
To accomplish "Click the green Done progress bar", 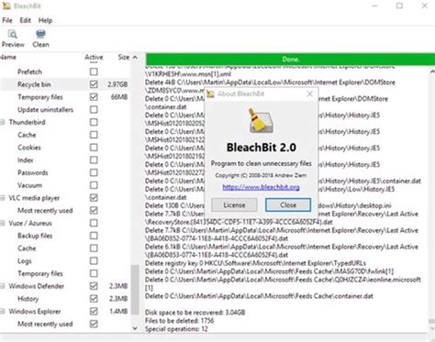I will (x=290, y=59).
